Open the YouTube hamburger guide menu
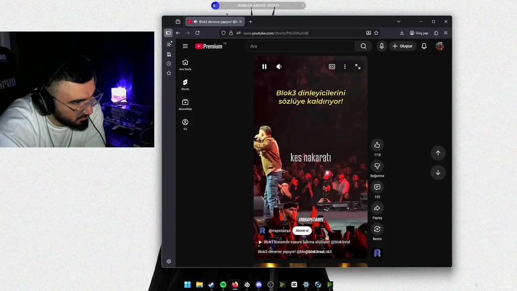517x291 pixels. [x=185, y=46]
